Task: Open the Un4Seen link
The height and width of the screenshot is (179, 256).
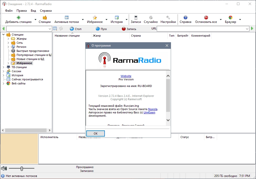Action: click(149, 112)
